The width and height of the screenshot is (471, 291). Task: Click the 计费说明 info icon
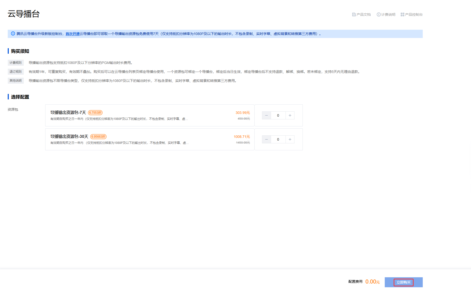378,14
